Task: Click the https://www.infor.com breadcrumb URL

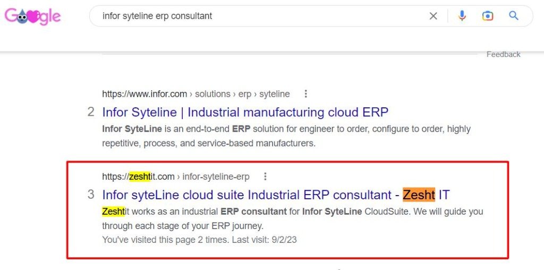Action: (x=195, y=94)
